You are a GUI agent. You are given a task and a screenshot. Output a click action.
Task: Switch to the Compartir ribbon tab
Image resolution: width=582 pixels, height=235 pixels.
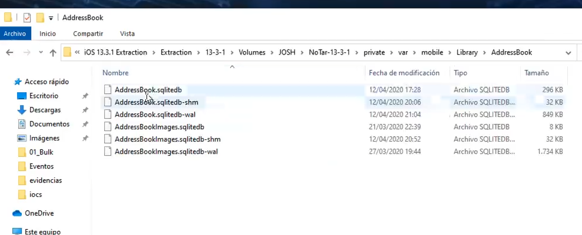(88, 33)
